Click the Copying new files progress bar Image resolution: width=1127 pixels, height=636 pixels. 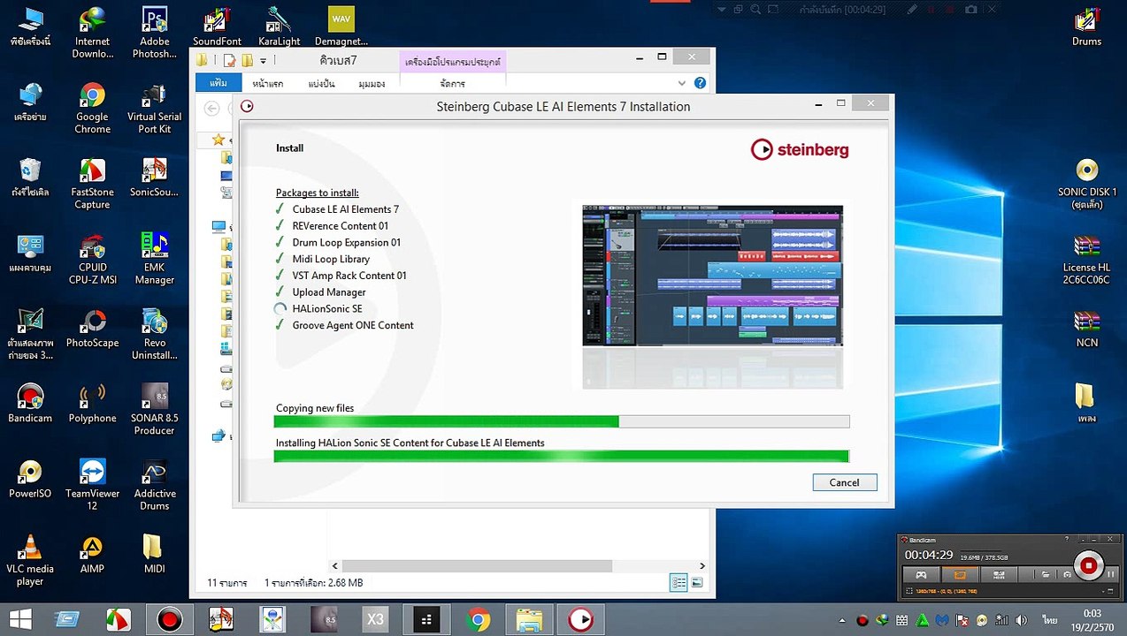562,421
